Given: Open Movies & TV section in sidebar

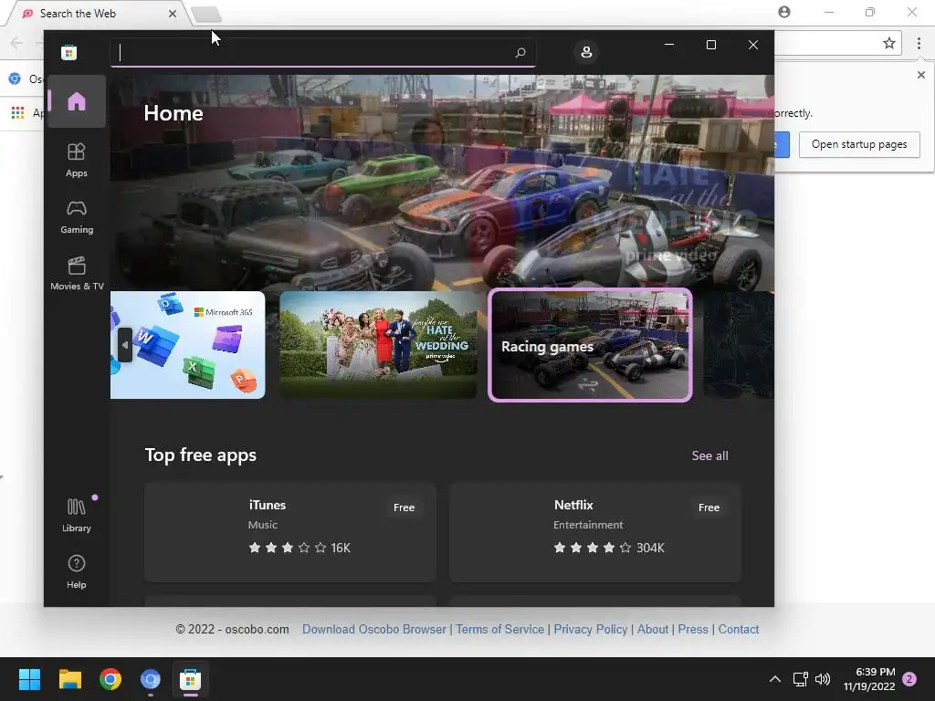Looking at the screenshot, I should point(77,274).
